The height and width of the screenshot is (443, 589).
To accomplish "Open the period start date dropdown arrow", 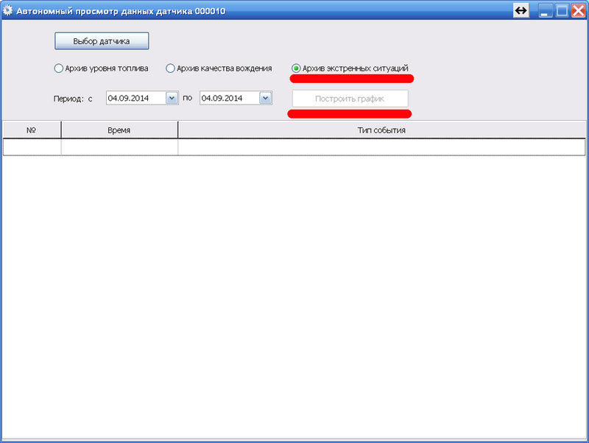I will coord(172,98).
